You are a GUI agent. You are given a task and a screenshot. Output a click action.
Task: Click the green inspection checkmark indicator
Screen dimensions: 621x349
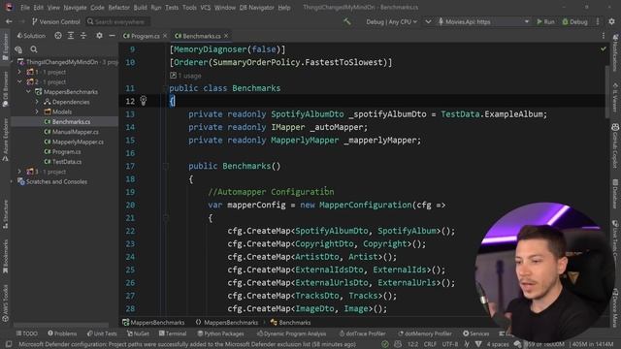pyautogui.click(x=603, y=49)
